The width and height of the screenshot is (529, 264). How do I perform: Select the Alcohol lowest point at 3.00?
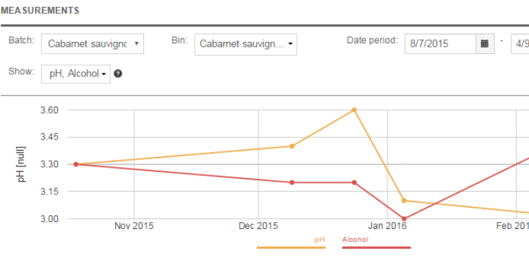click(x=404, y=219)
